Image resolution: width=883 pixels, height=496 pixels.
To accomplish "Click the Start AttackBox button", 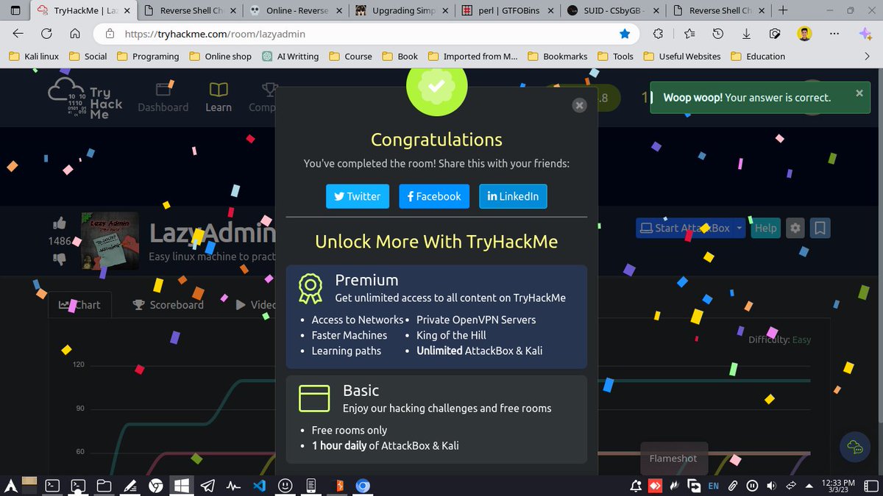I will [x=684, y=228].
